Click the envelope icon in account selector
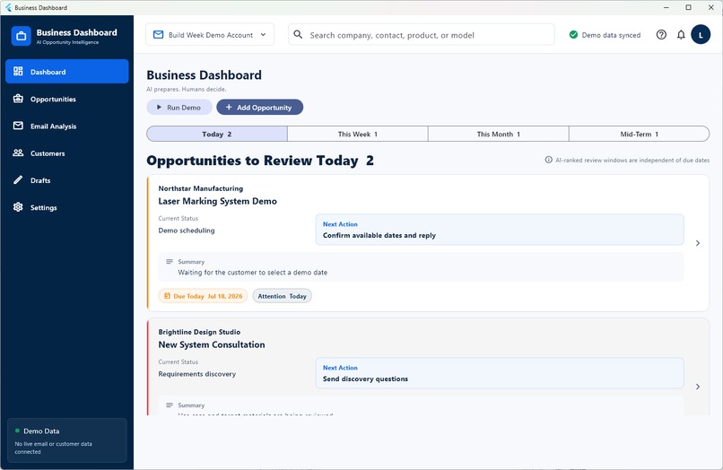The height and width of the screenshot is (470, 723). 158,35
